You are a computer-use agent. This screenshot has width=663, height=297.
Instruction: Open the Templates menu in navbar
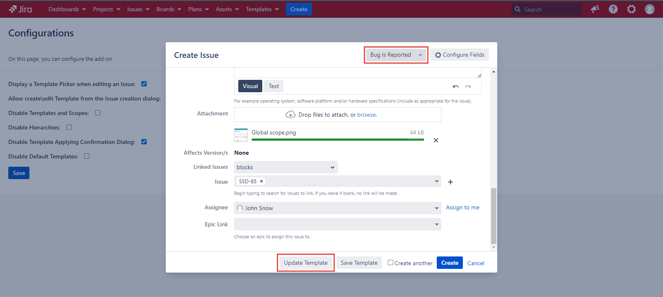[262, 9]
